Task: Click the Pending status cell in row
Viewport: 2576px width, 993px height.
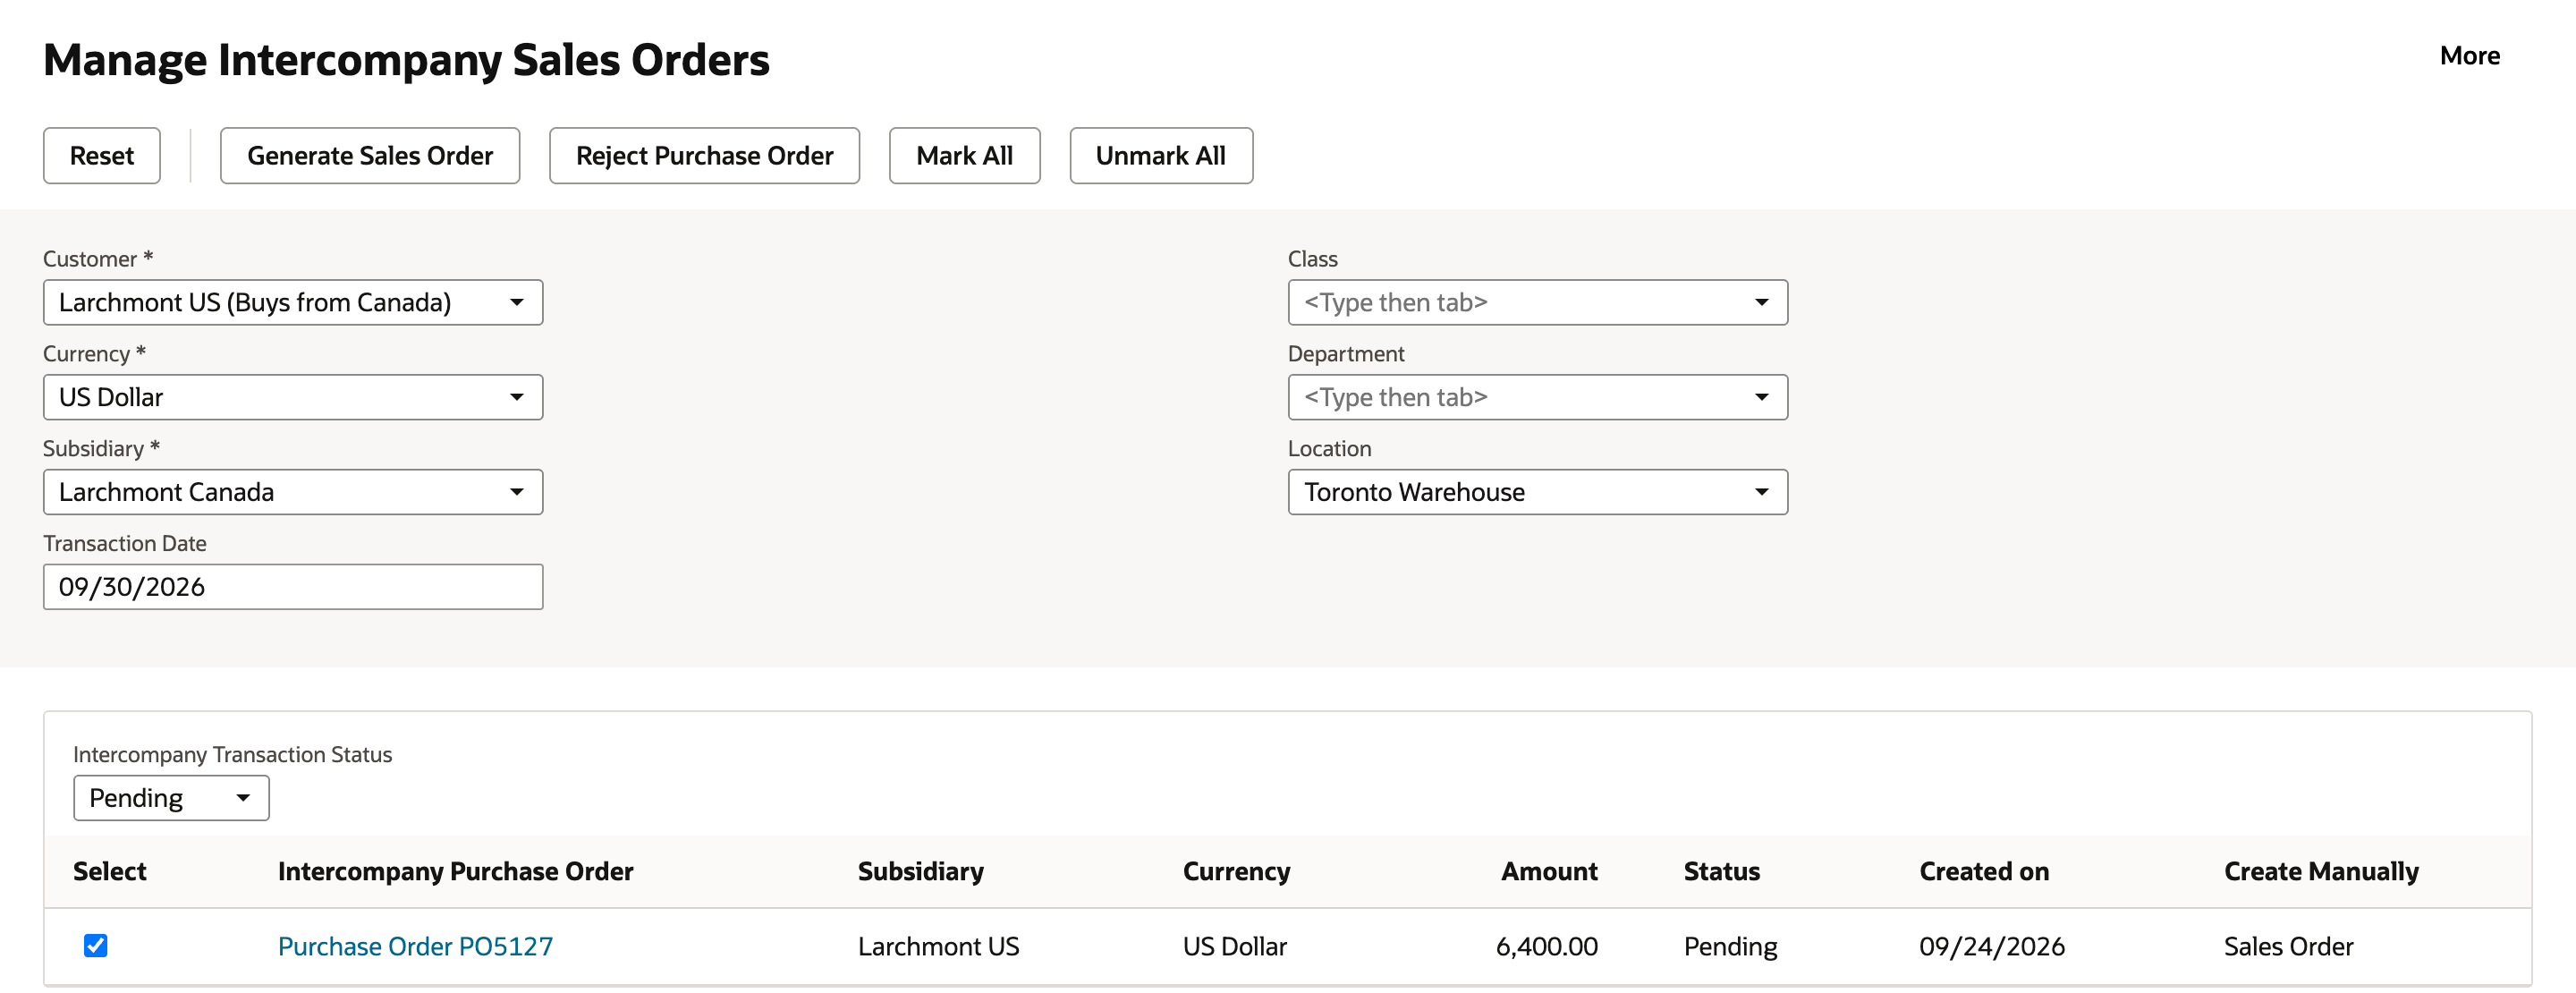Action: (1730, 946)
